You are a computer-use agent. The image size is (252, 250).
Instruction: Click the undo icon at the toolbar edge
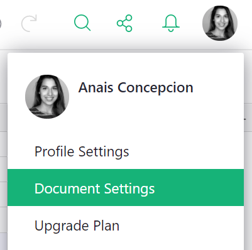tap(1, 23)
